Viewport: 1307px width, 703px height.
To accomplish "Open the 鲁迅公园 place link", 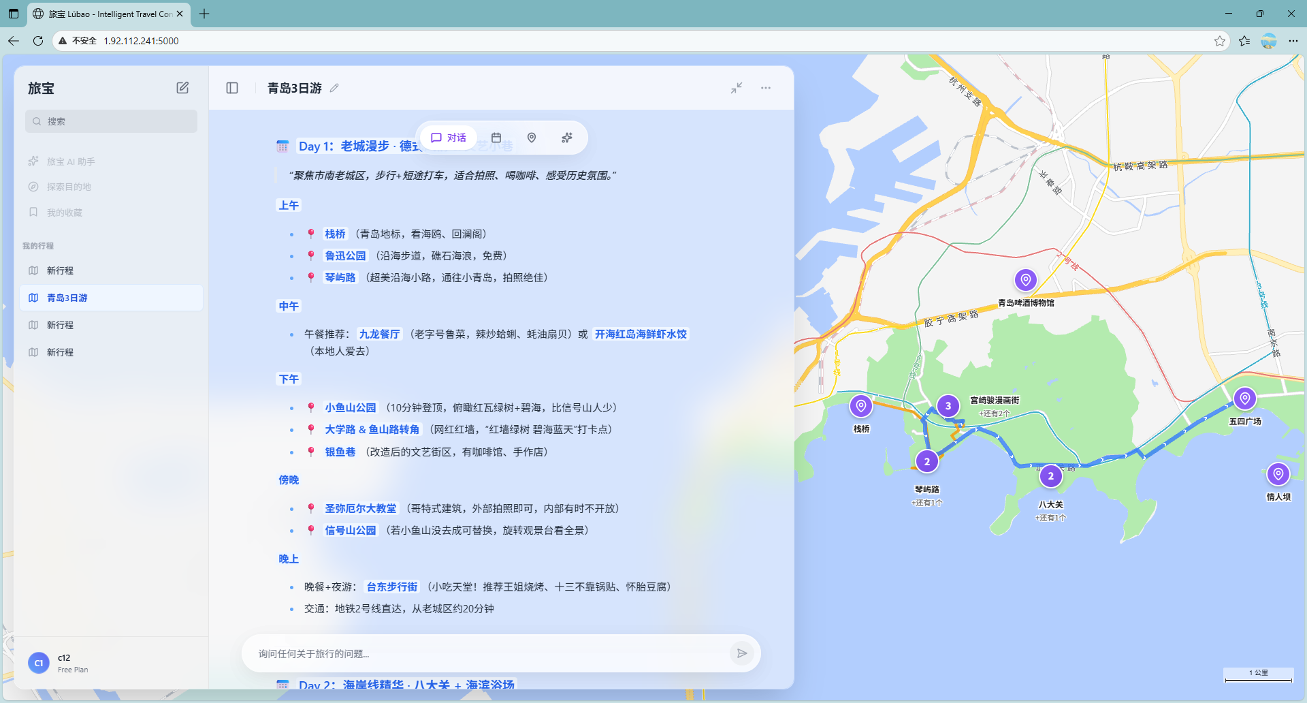I will click(x=345, y=255).
